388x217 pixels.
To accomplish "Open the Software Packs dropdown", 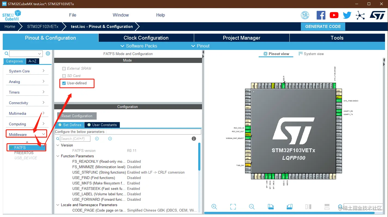I will (139, 46).
